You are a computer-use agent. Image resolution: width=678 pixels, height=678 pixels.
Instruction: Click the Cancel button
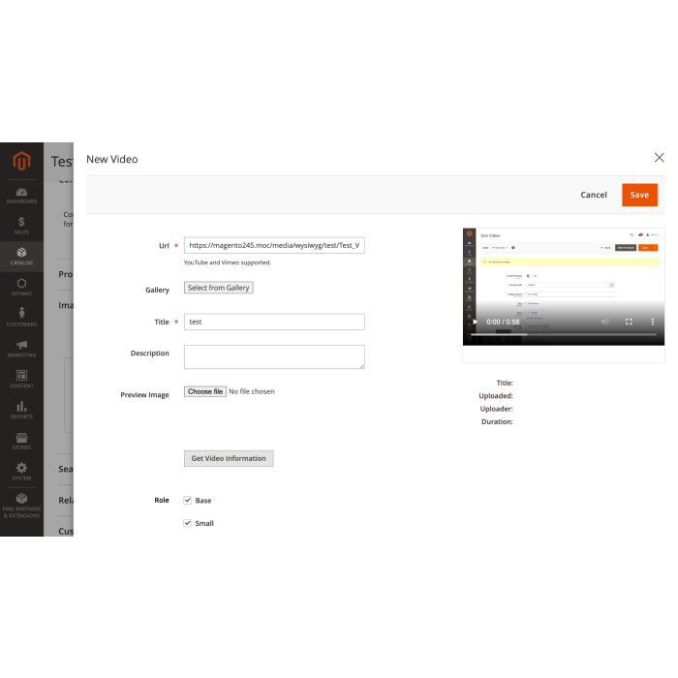[x=594, y=195]
